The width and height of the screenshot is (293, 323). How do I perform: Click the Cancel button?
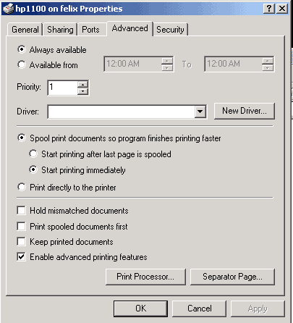tap(200, 309)
